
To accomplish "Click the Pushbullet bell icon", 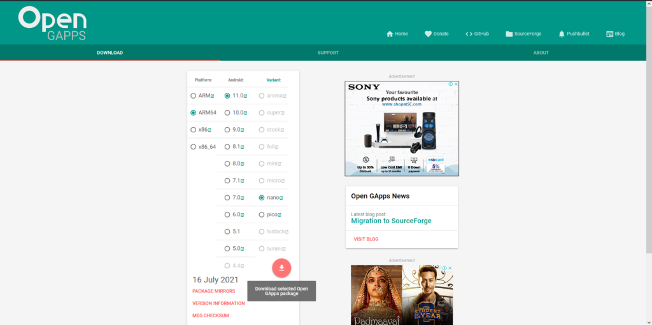I will click(562, 34).
